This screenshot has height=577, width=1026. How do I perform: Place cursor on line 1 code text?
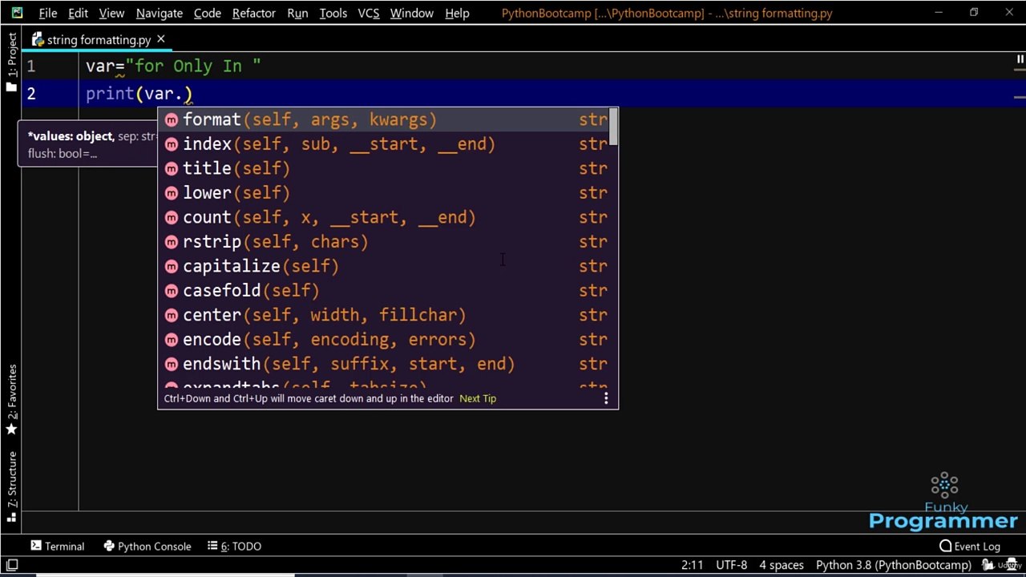click(x=173, y=67)
